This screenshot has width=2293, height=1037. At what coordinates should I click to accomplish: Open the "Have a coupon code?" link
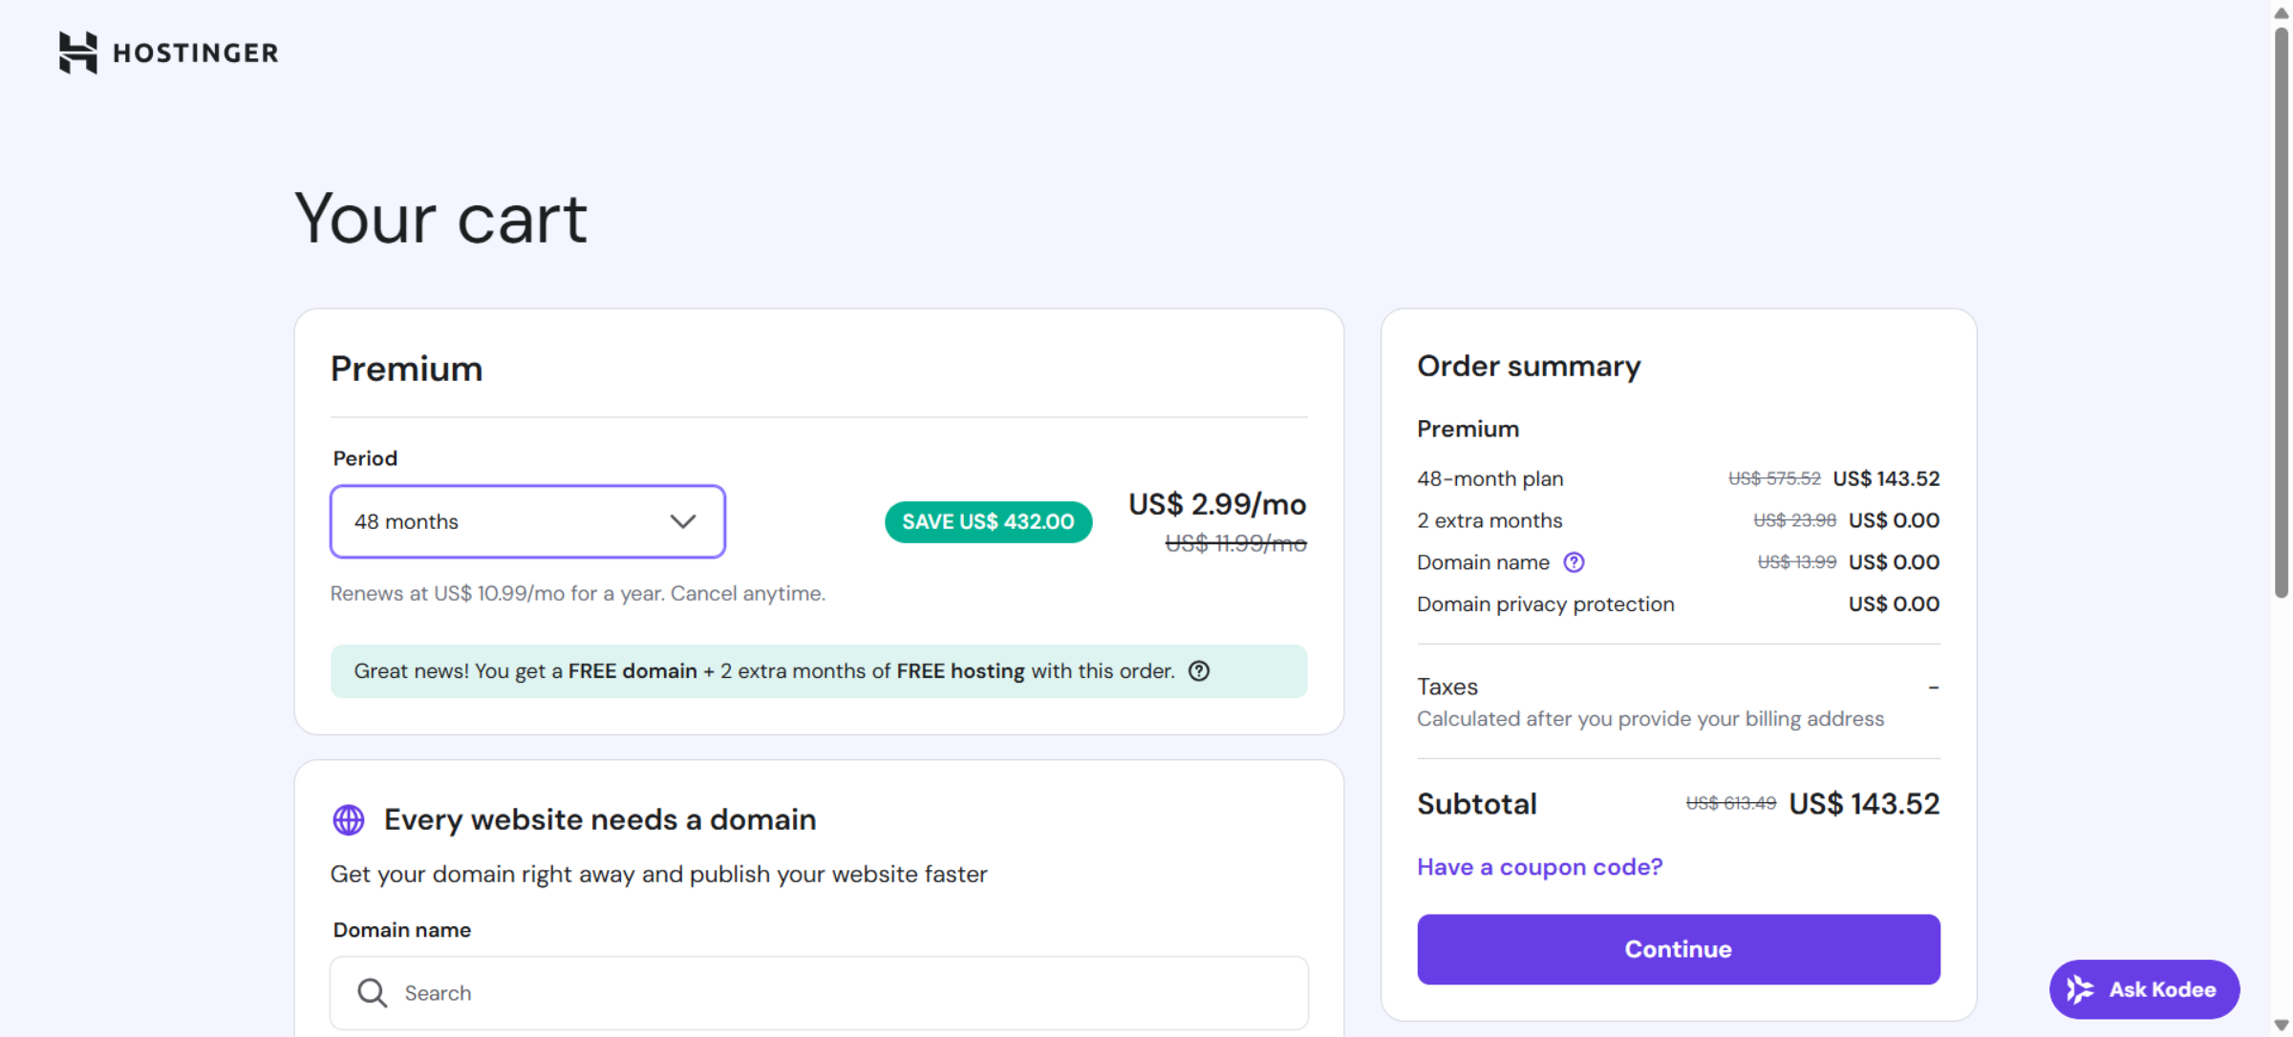[1539, 867]
